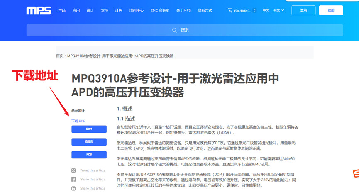The height and width of the screenshot is (192, 359).
Task: Click the X (Twitter) share icon
Action: point(73,170)
